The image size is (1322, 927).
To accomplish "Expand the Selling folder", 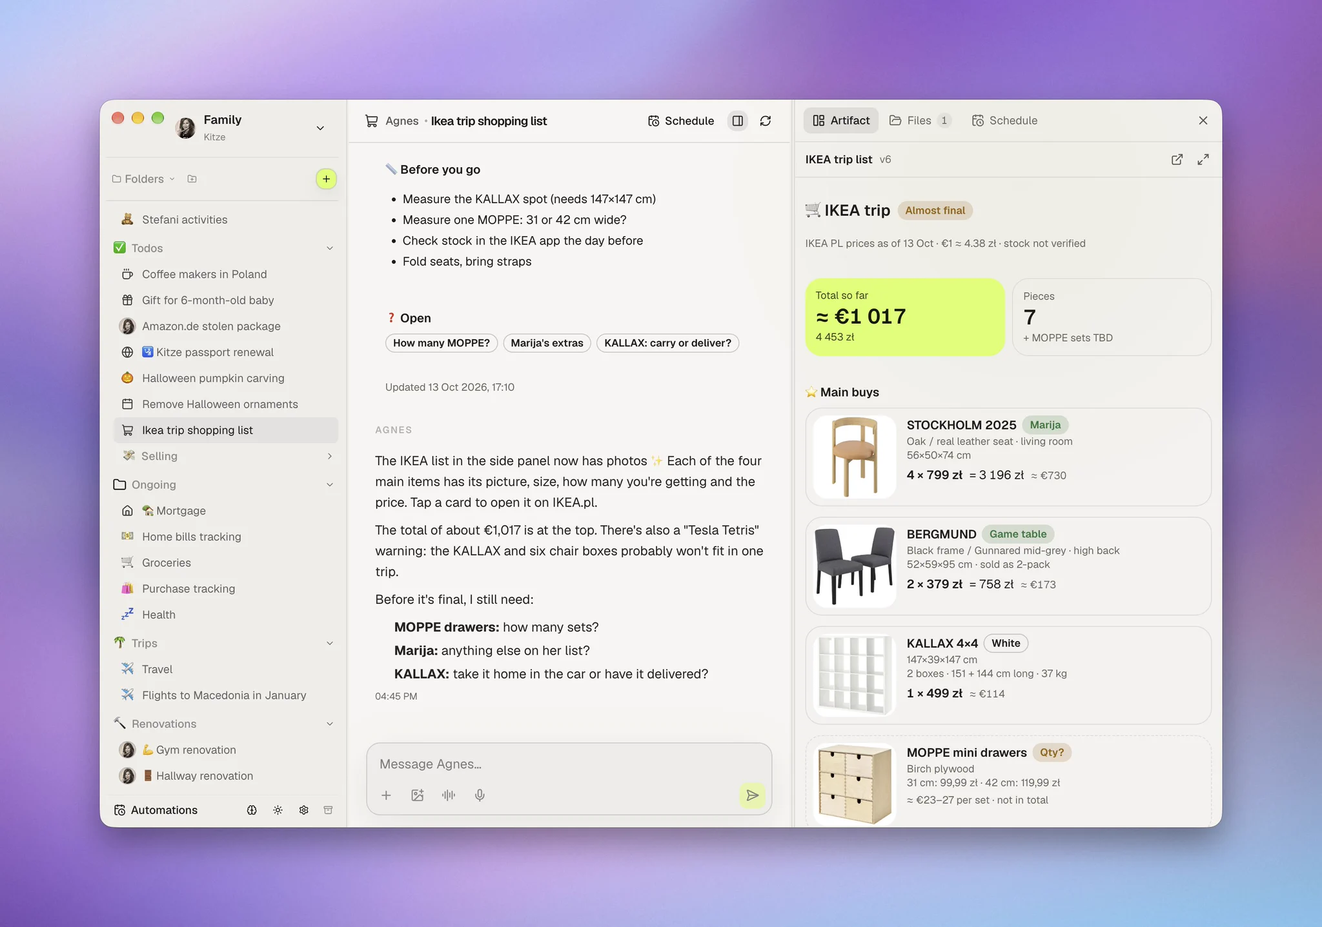I will tap(330, 456).
